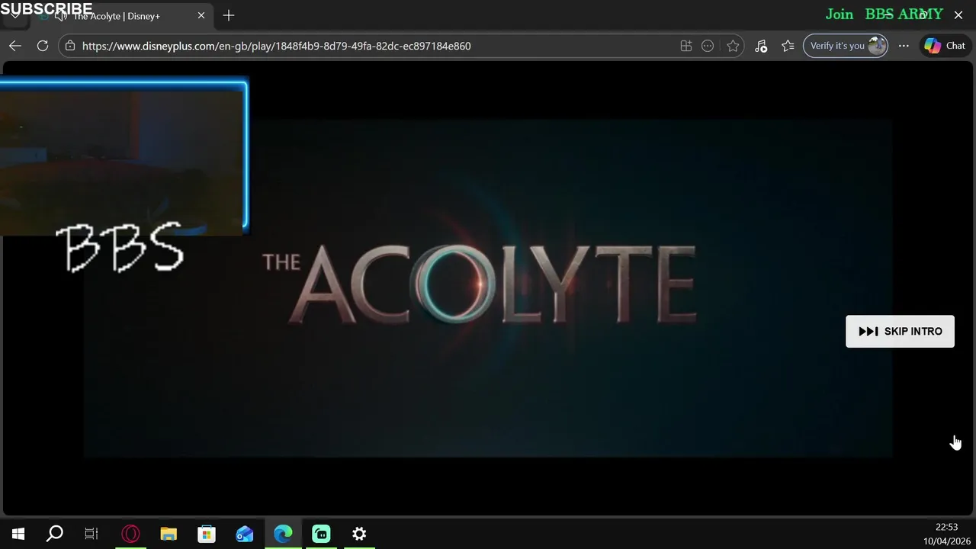Open the media control music icon

761,46
